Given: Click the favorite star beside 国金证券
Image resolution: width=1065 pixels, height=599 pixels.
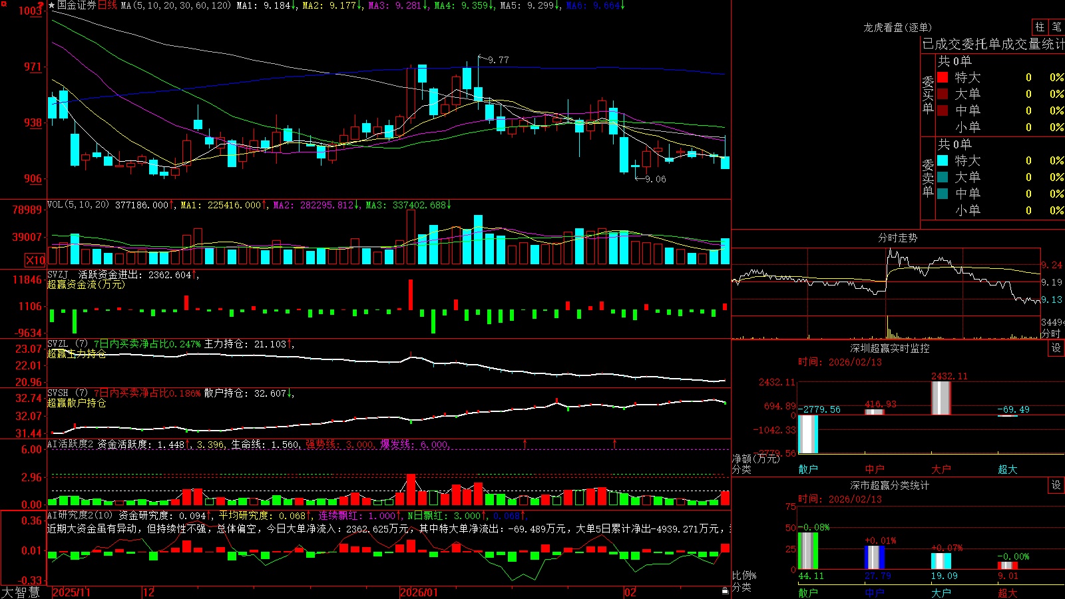Looking at the screenshot, I should coord(52,5).
